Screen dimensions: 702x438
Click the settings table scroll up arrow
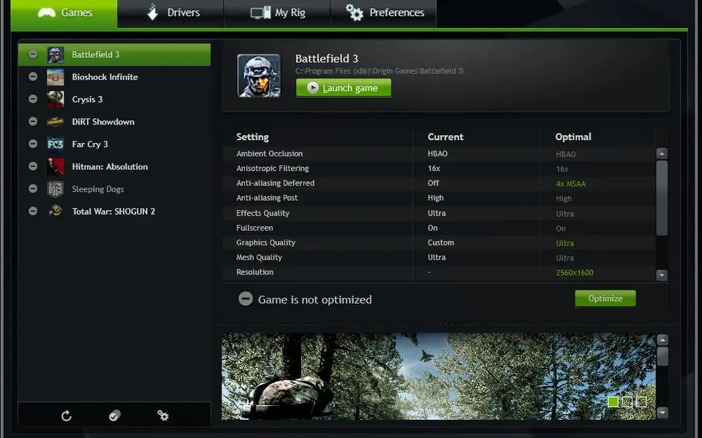662,154
